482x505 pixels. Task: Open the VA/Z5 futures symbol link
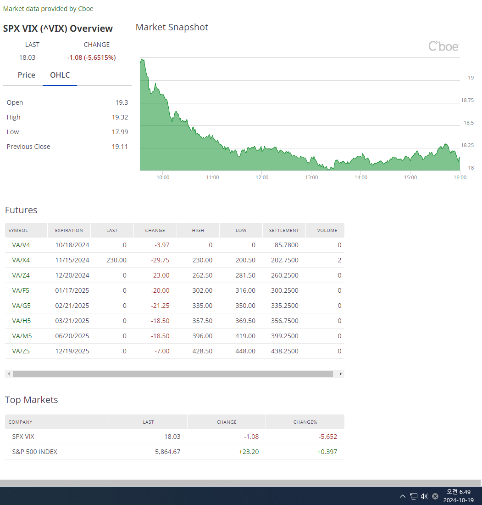point(21,351)
